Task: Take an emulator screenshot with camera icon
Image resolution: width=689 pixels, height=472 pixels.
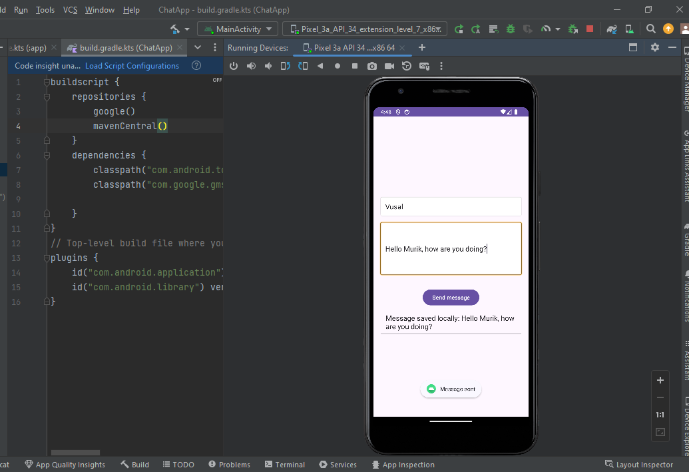Action: pyautogui.click(x=372, y=66)
